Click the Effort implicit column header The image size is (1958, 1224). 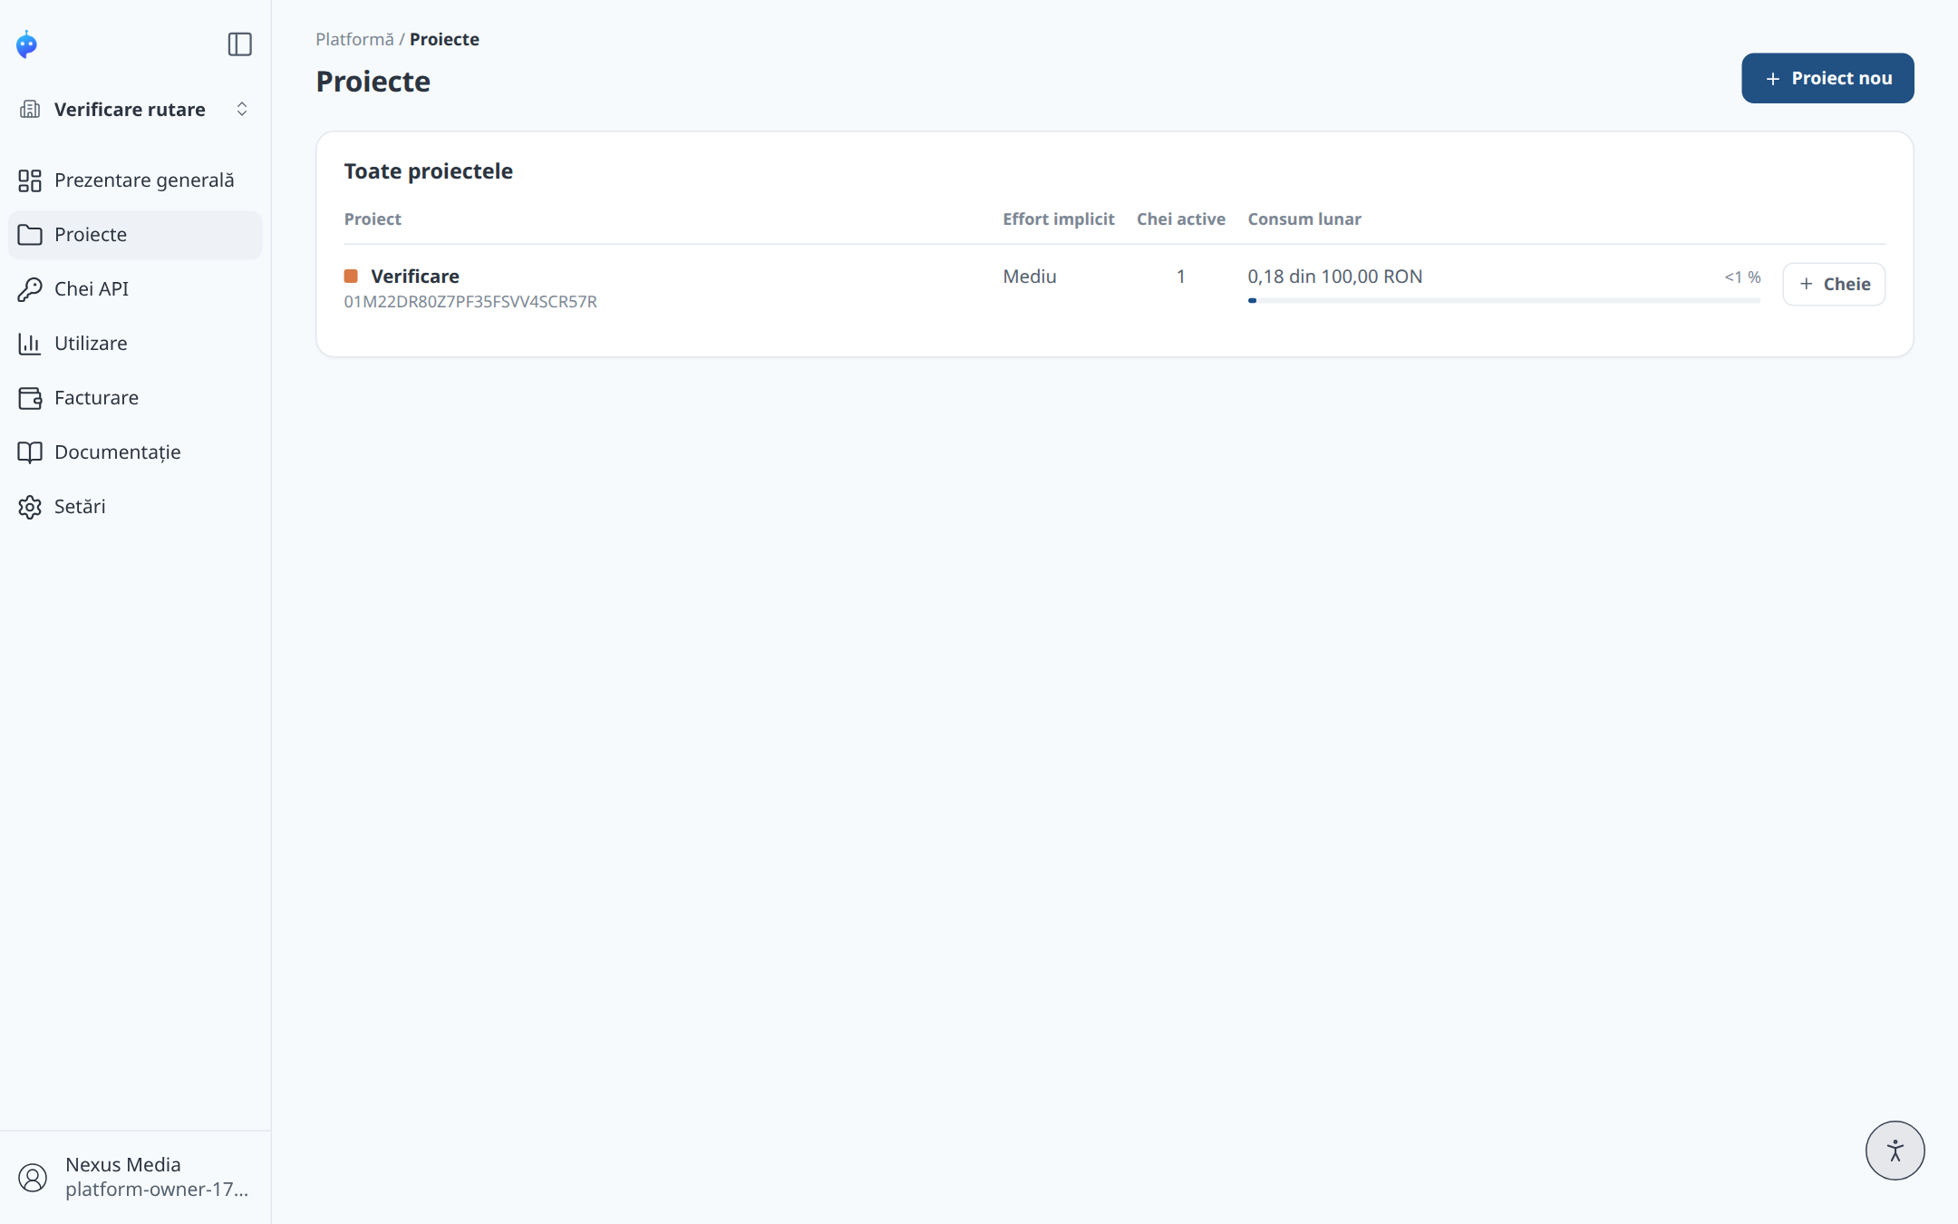tap(1059, 219)
